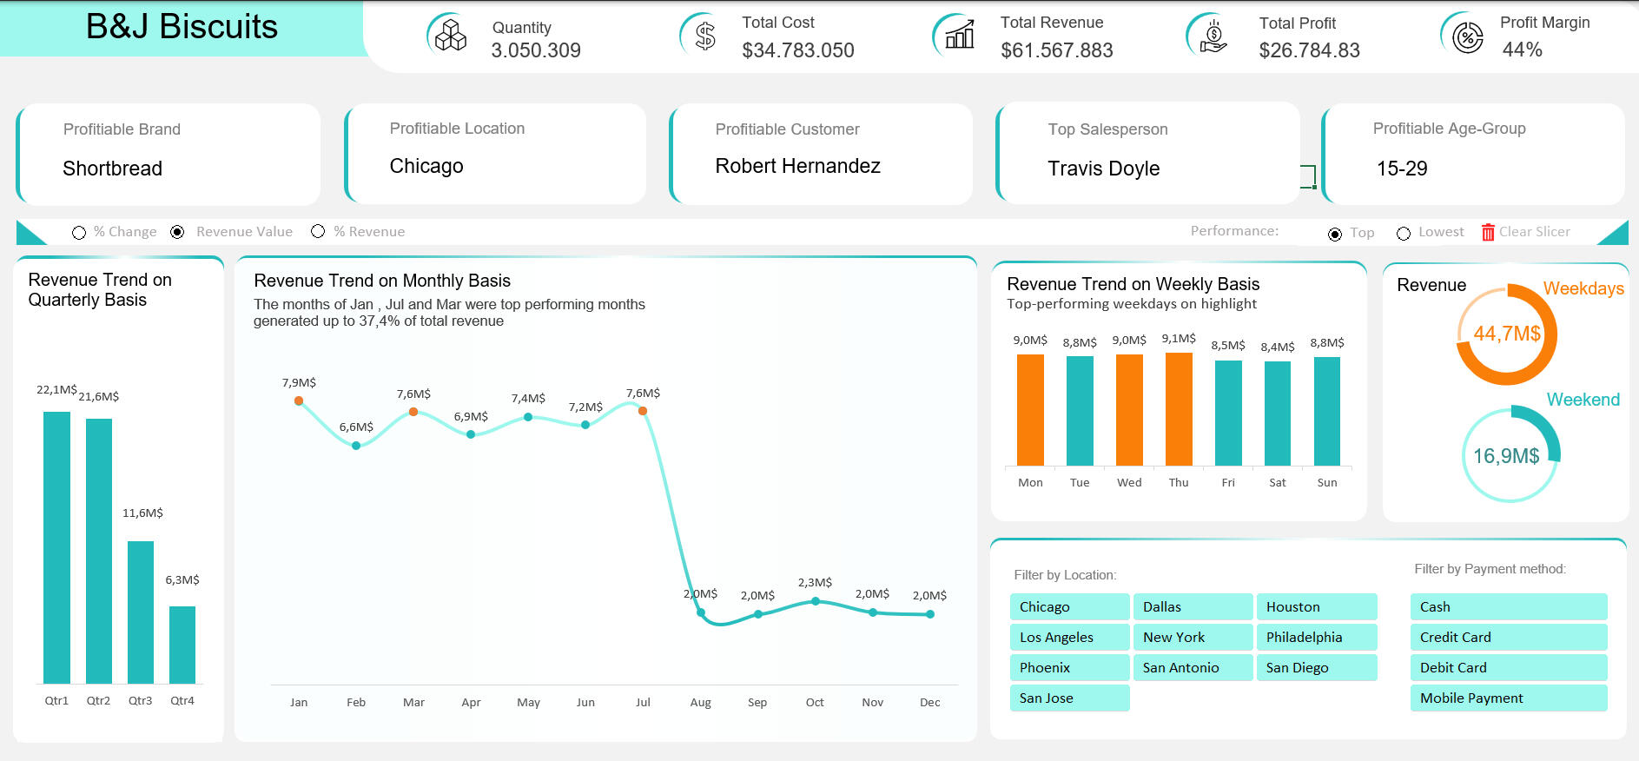Click the Total Revenue bar chart icon

[x=959, y=36]
